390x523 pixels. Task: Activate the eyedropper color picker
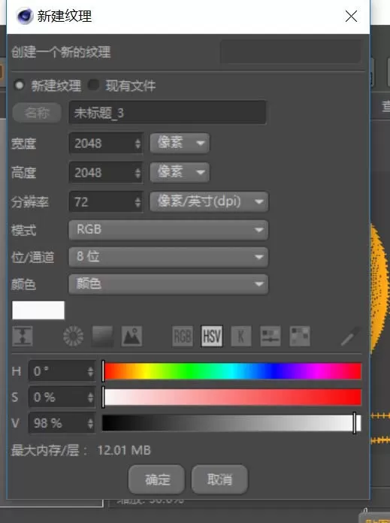click(x=350, y=336)
